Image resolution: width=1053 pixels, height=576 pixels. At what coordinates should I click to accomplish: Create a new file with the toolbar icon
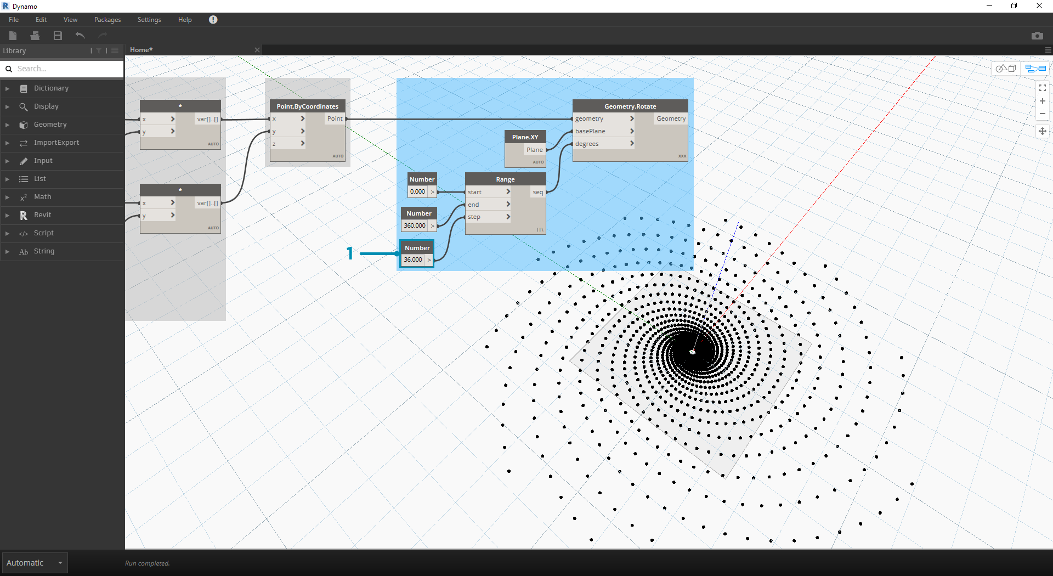(13, 36)
